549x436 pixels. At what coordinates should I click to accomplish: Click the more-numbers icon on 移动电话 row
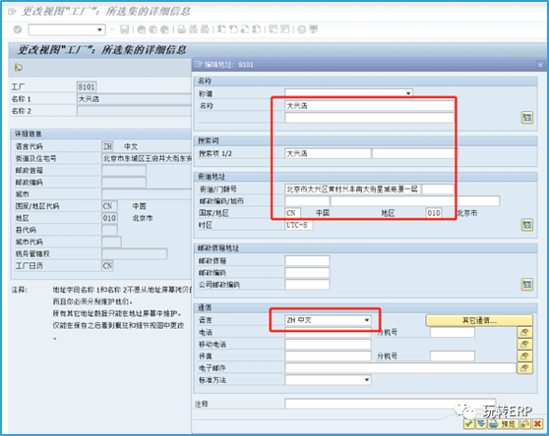[x=524, y=344]
